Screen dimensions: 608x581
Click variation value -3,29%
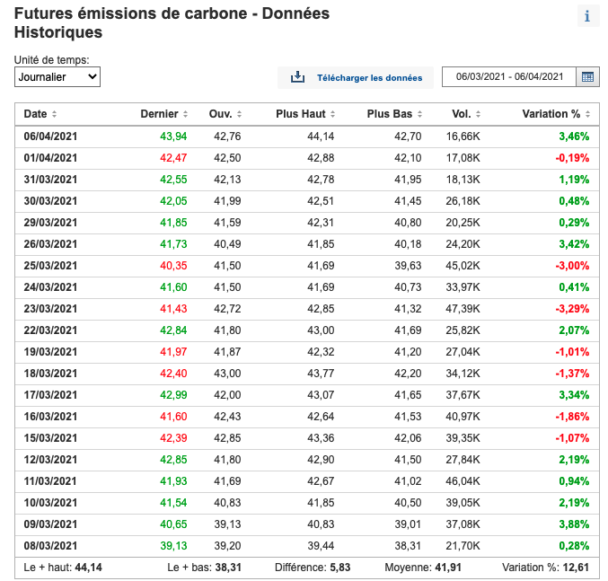coord(572,309)
